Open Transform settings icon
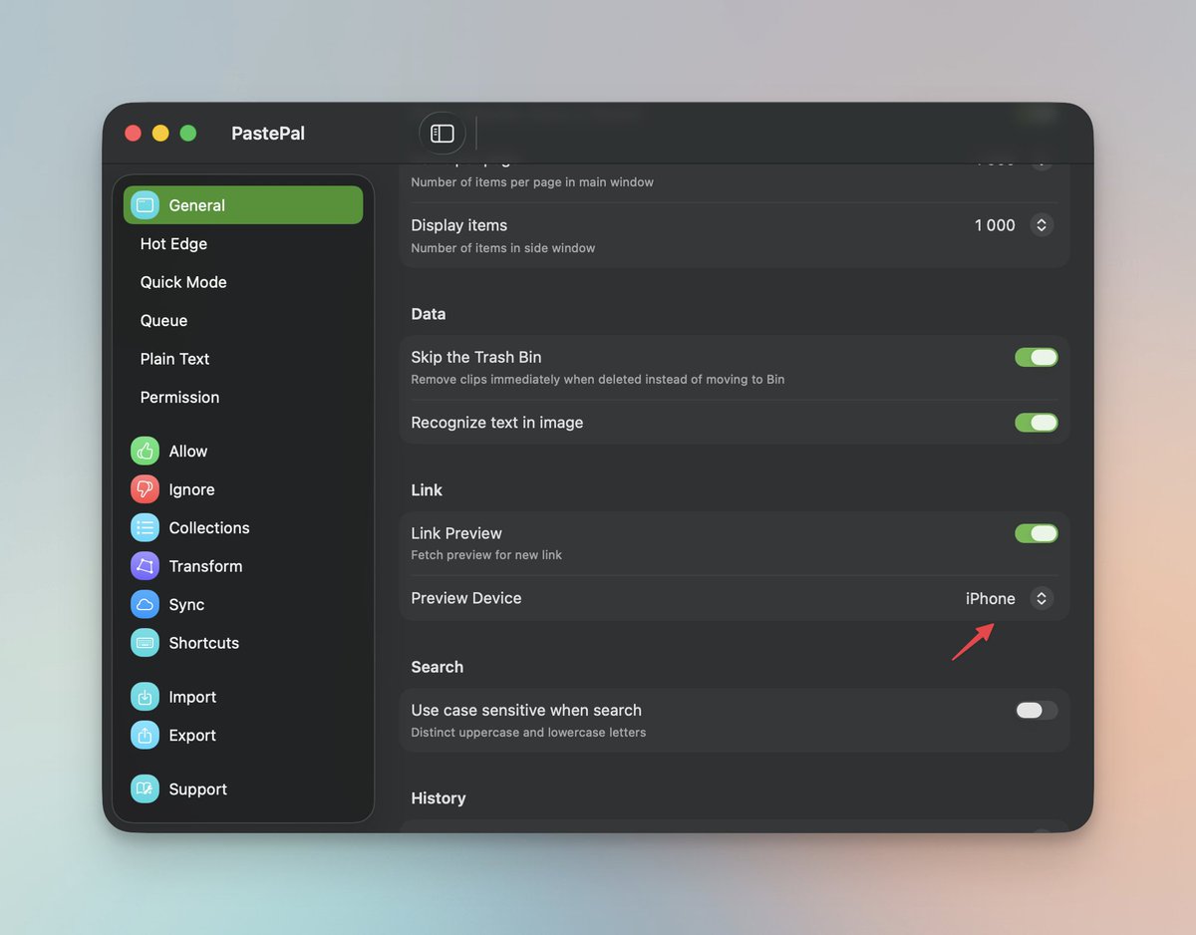This screenshot has height=935, width=1196. pyautogui.click(x=144, y=566)
